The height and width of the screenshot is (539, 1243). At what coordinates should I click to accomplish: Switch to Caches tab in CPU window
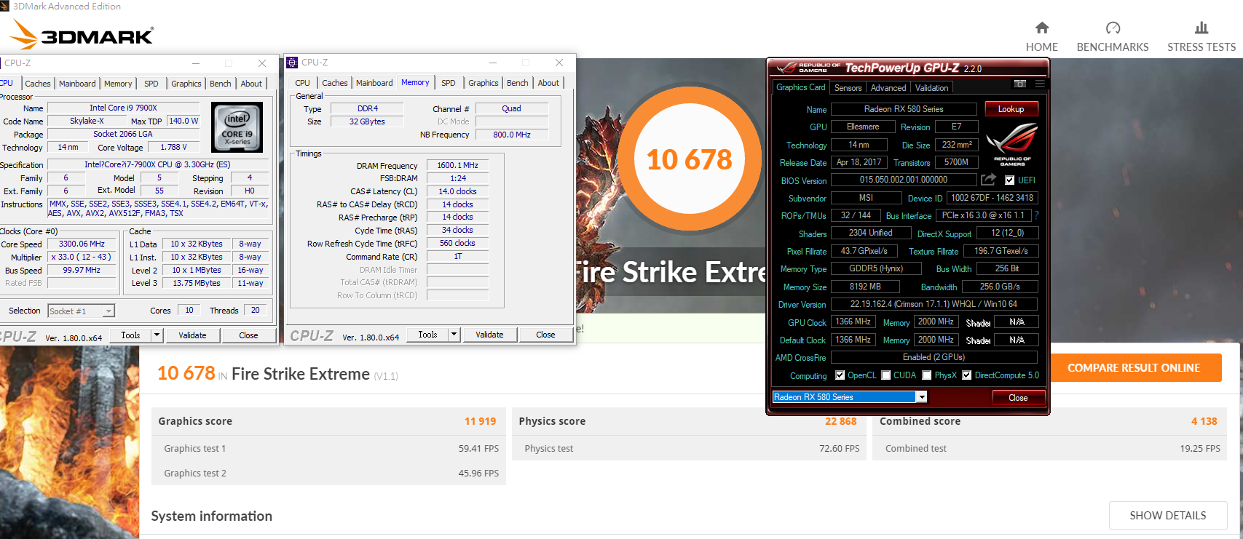tap(38, 84)
